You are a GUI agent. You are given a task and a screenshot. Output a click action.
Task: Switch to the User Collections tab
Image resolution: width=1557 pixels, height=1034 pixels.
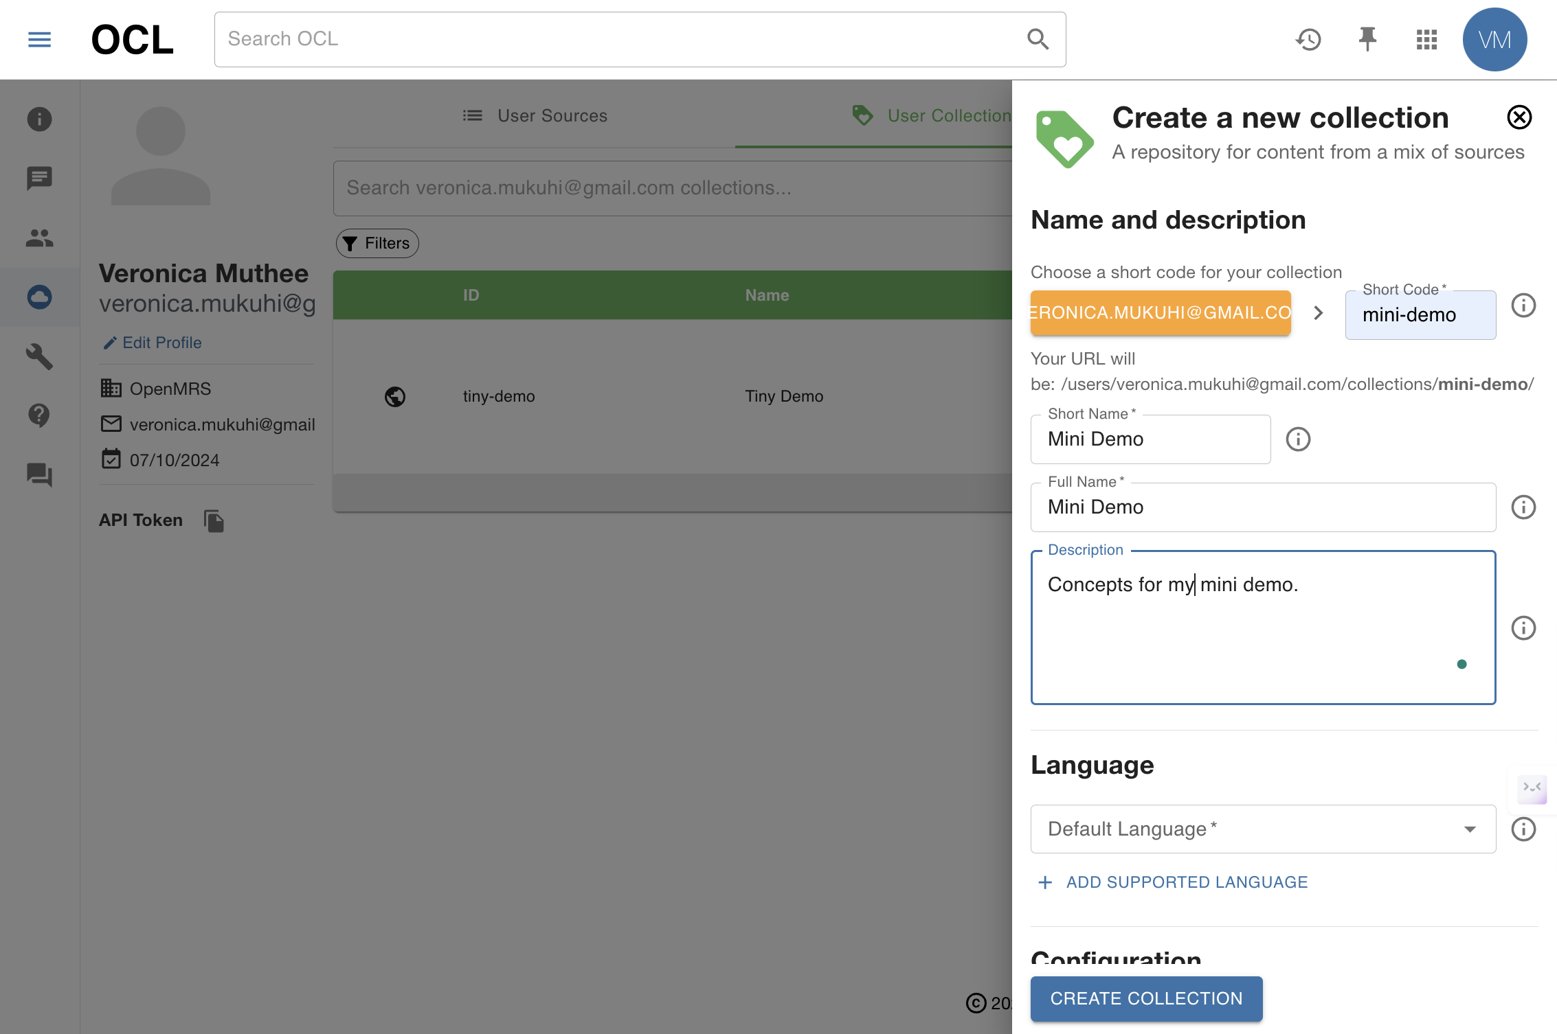[931, 115]
